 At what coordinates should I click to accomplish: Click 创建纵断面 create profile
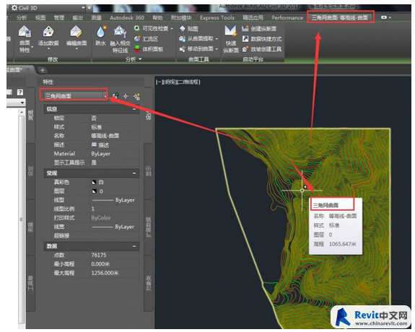(259, 29)
